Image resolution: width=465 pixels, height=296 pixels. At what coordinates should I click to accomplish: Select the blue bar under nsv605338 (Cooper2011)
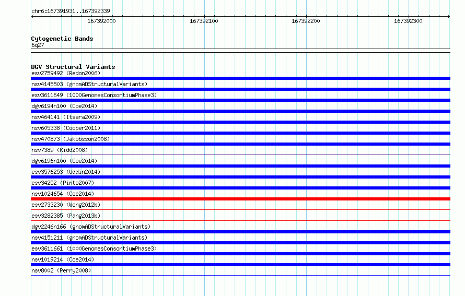click(x=240, y=133)
